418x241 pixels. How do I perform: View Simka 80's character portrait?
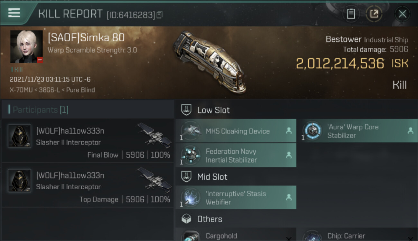[26, 47]
